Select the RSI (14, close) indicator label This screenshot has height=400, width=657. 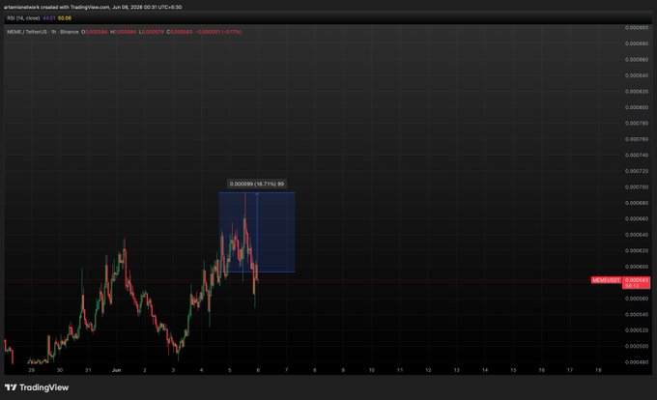pos(23,18)
